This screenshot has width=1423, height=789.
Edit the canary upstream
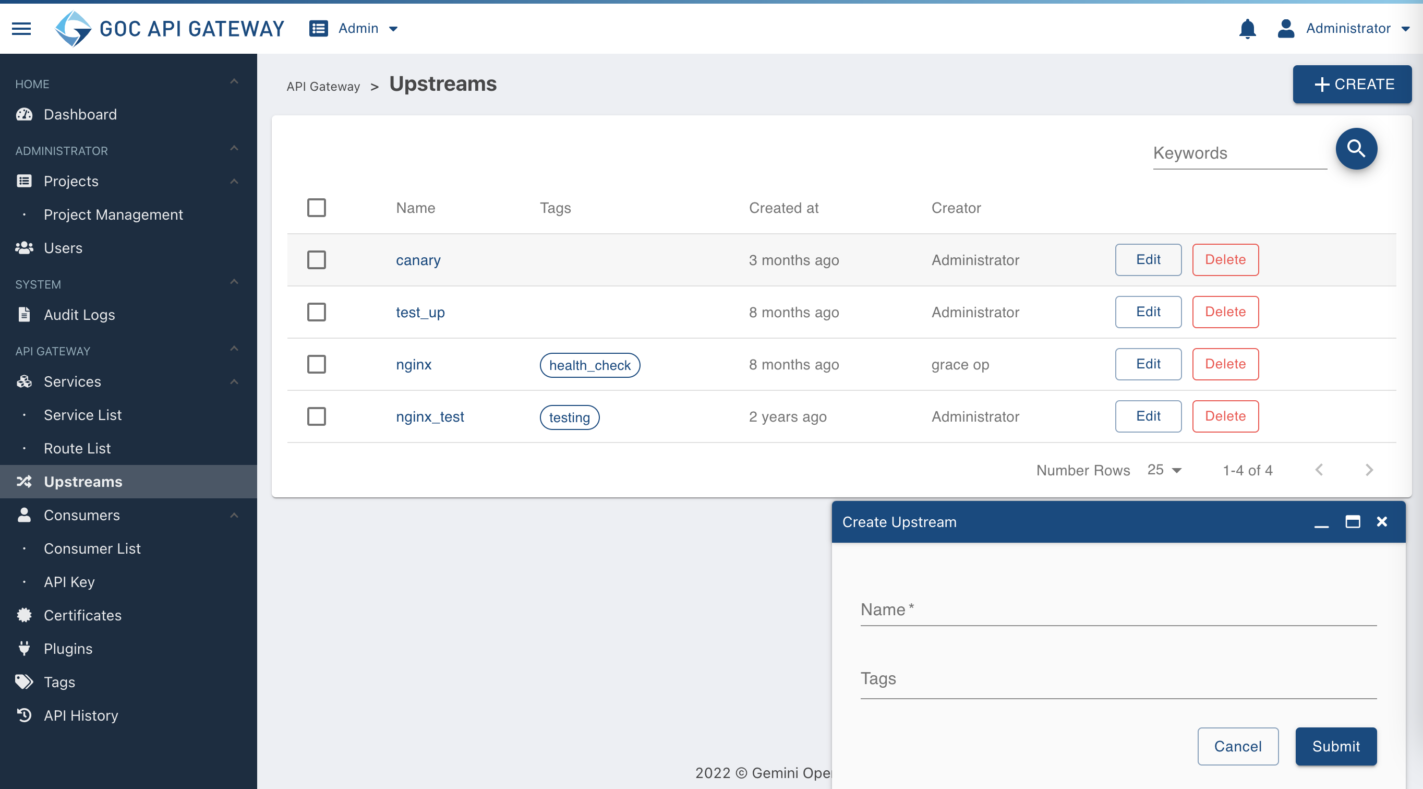tap(1148, 260)
